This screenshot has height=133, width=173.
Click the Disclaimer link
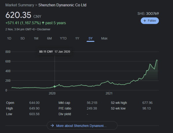point(44,29)
